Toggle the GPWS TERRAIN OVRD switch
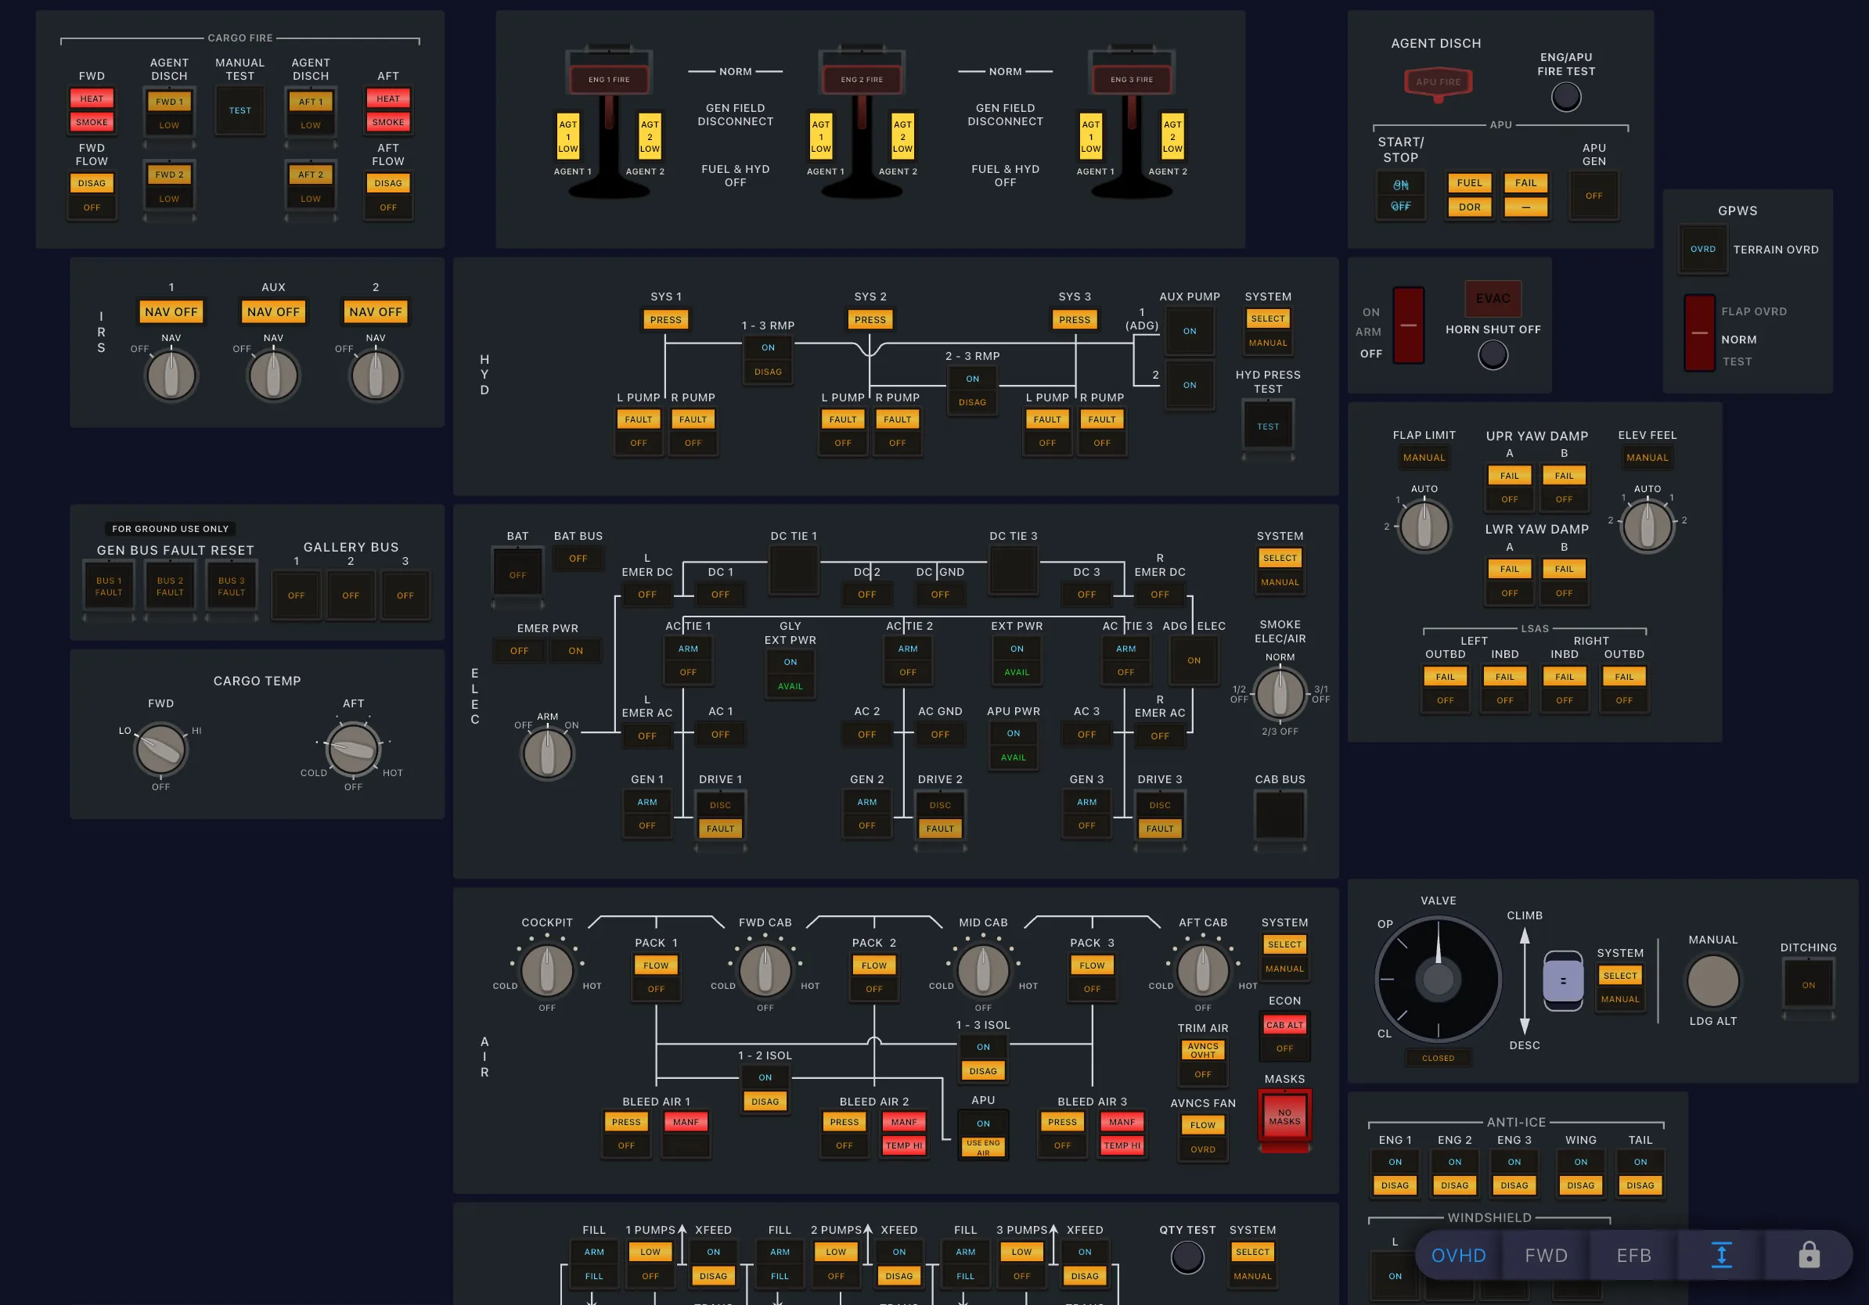 (1702, 249)
